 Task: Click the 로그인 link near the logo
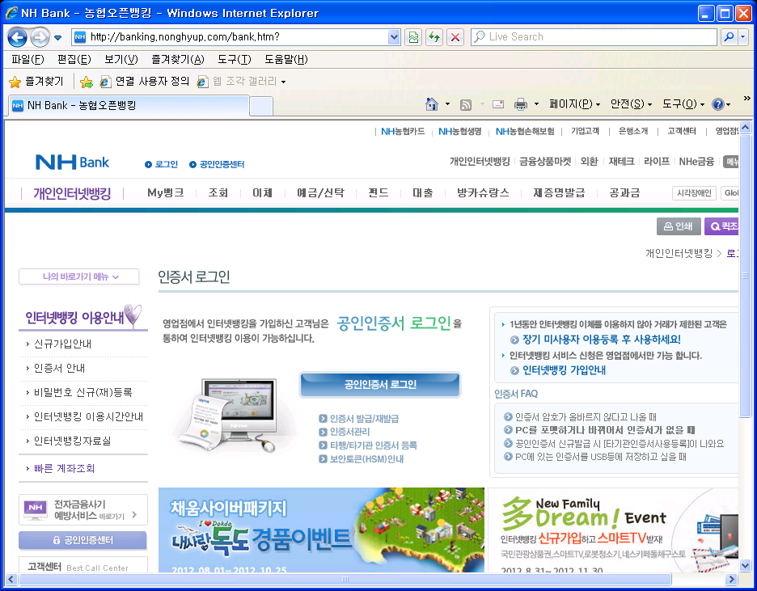162,164
